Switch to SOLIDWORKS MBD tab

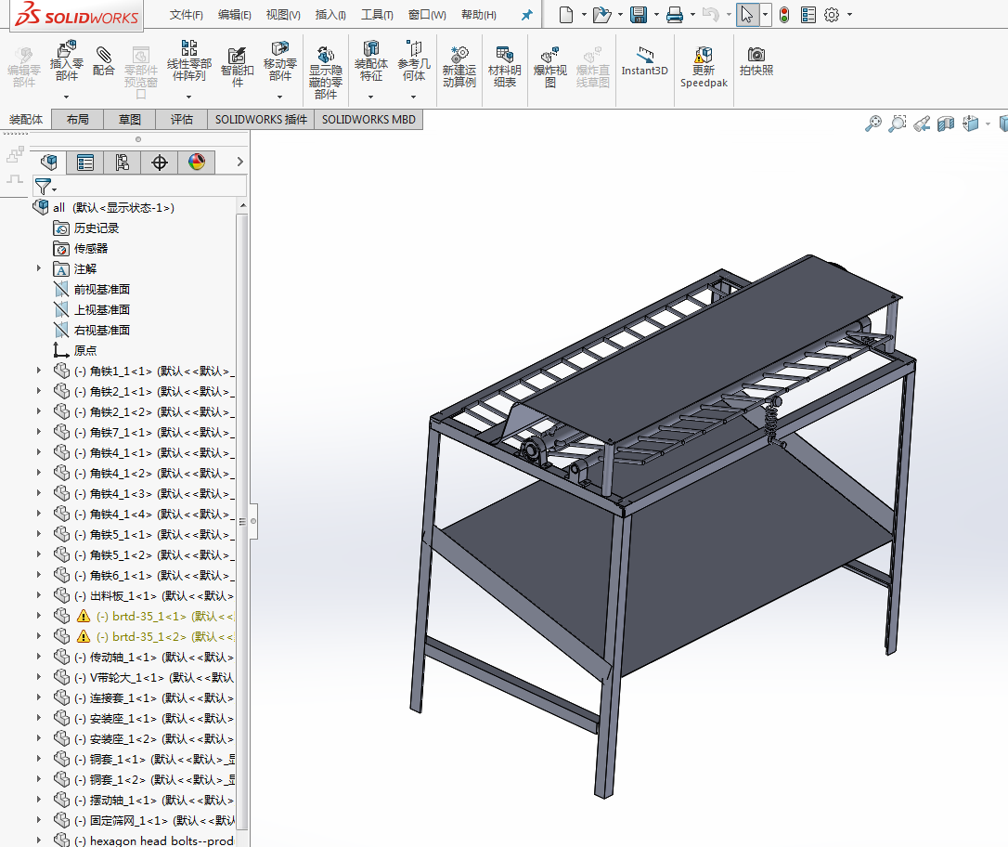point(368,120)
